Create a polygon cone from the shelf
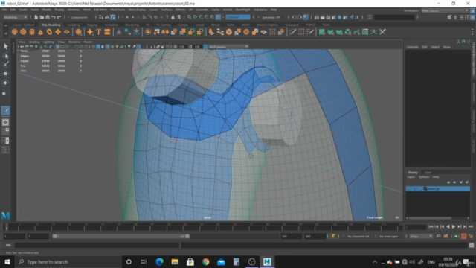Screen dimensions: 476x268 [40, 32]
